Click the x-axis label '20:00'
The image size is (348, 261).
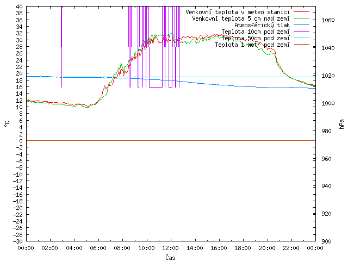click(x=267, y=248)
